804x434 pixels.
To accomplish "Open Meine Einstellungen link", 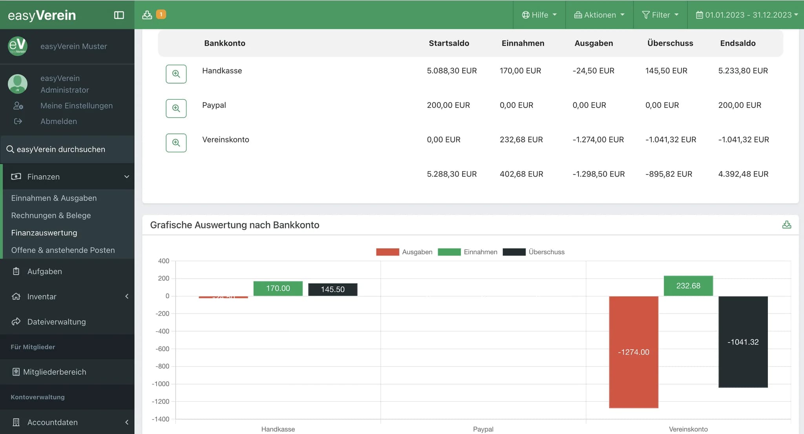I will pyautogui.click(x=77, y=106).
